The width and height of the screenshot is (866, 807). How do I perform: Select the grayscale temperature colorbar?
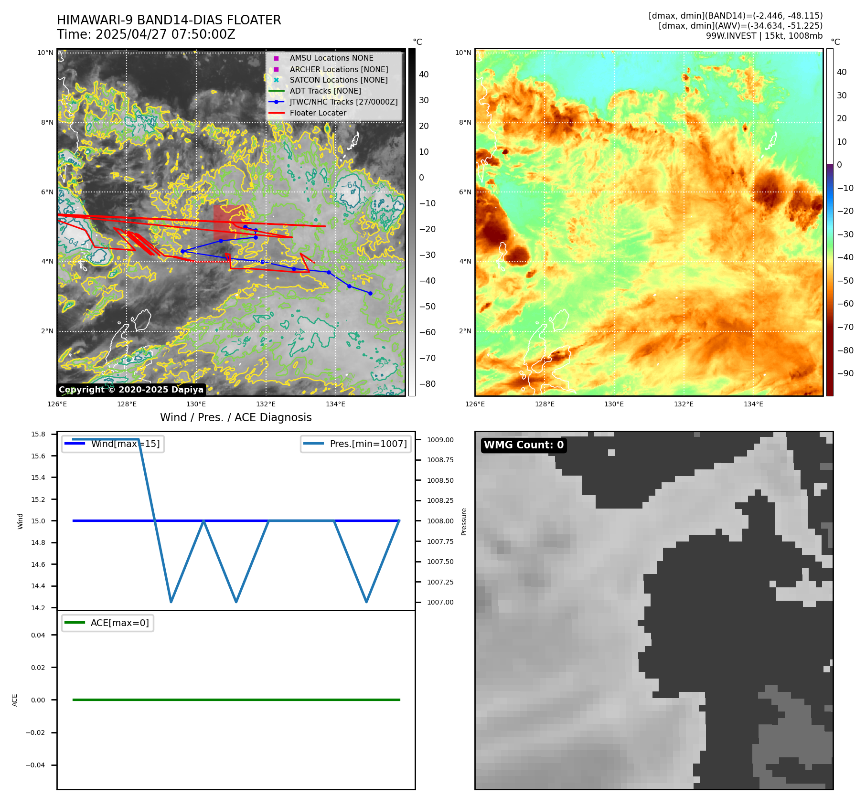click(412, 222)
